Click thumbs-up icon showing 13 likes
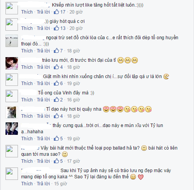Viewport: 194px width, 190px height. (x=56, y=28)
